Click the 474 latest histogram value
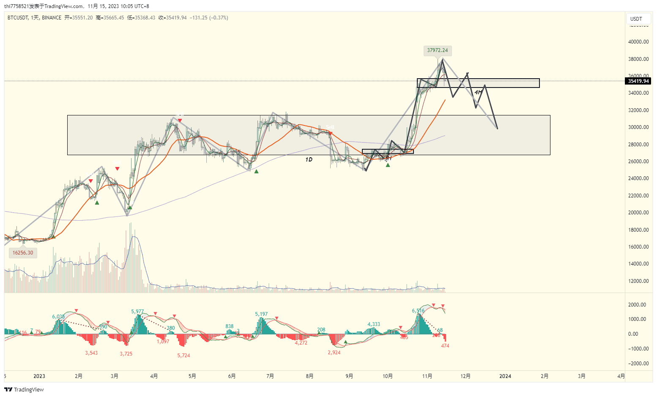This screenshot has width=657, height=397. point(445,346)
